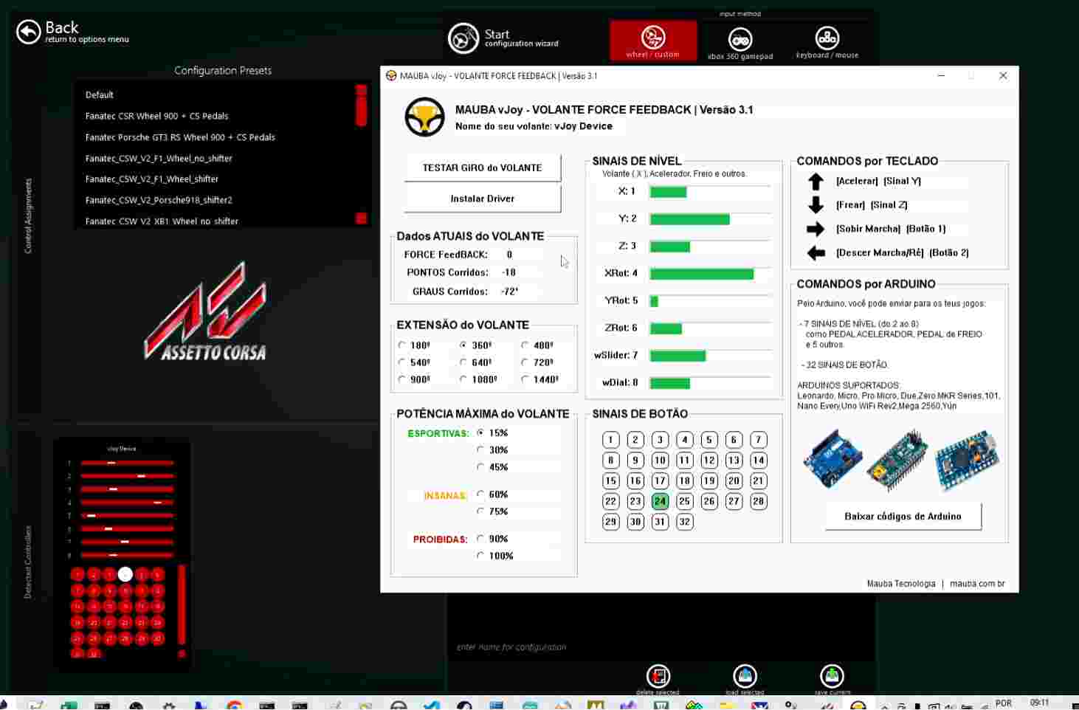Click the load selected preset icon
The image size is (1079, 710).
pyautogui.click(x=745, y=676)
